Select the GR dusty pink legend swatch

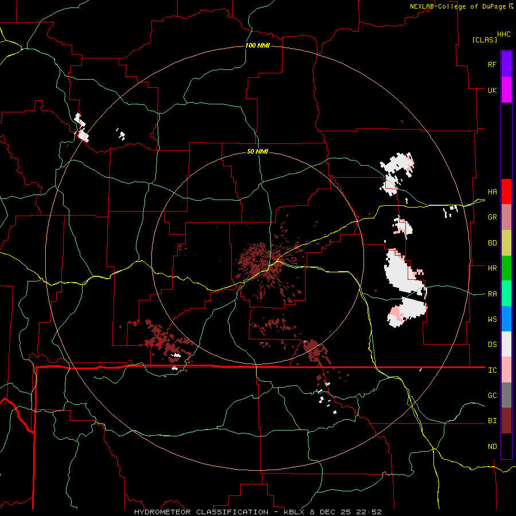pos(506,217)
